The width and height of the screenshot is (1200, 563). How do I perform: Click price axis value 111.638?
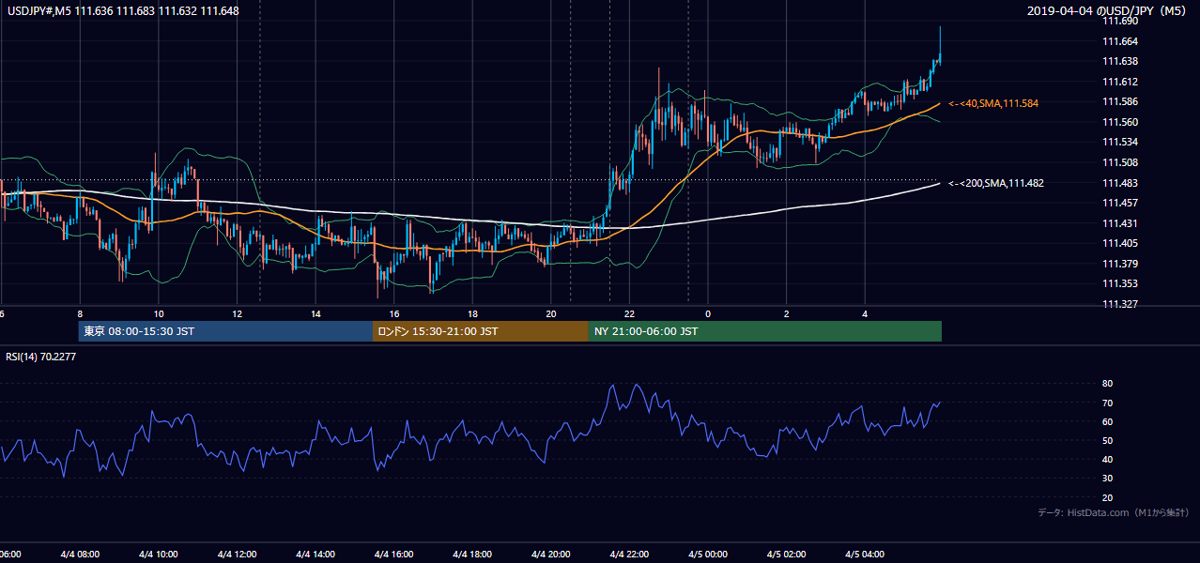pos(1119,61)
